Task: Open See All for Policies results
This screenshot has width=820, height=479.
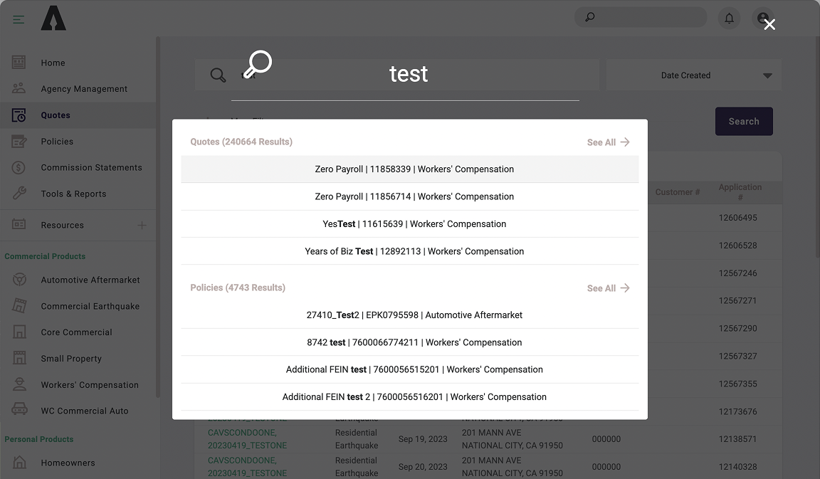Action: (608, 288)
